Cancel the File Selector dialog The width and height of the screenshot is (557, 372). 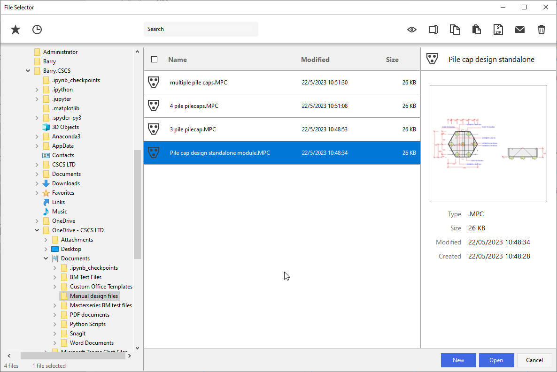(534, 360)
